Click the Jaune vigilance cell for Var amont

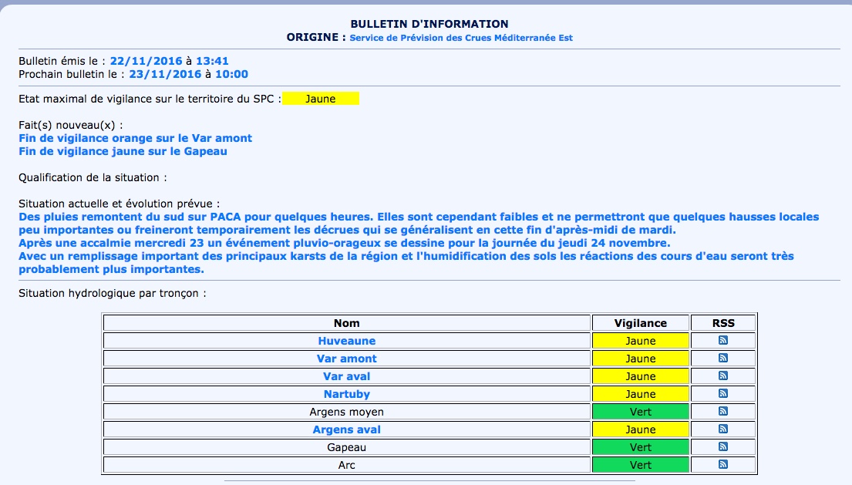pyautogui.click(x=641, y=359)
